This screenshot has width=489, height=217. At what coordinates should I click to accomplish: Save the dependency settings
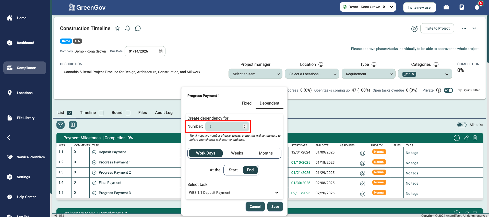click(275, 207)
